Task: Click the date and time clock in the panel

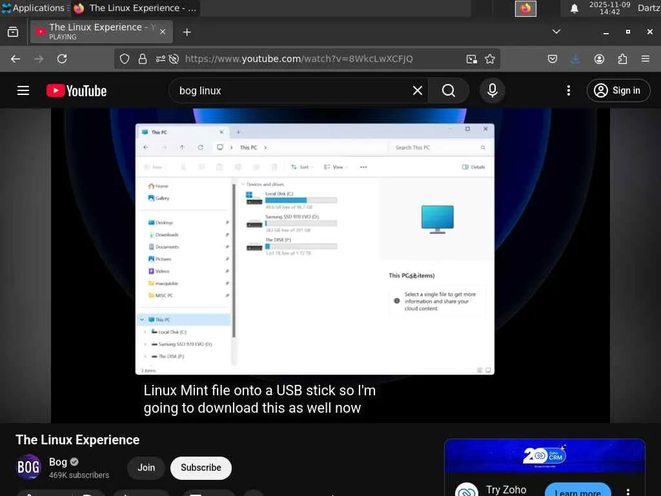Action: tap(609, 8)
